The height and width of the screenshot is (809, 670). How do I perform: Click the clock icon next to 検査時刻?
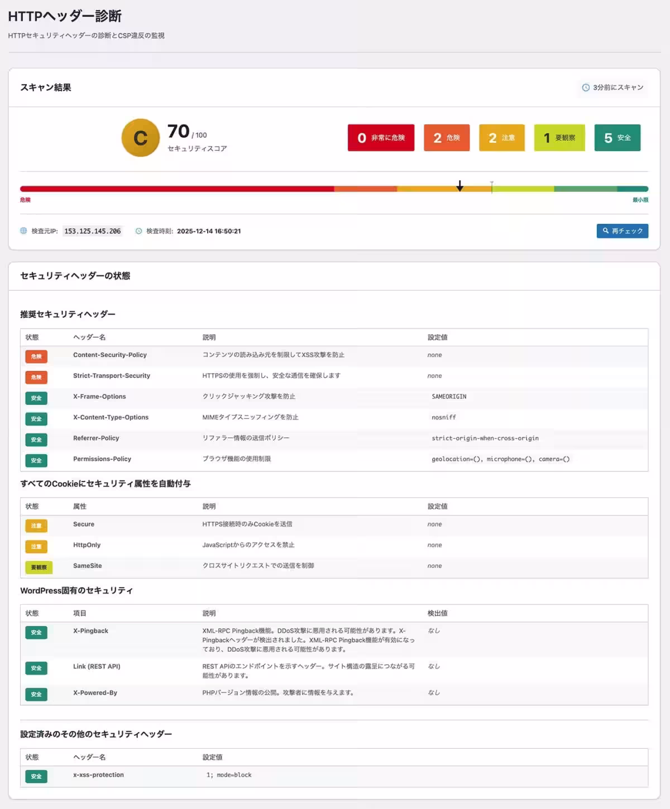[138, 231]
